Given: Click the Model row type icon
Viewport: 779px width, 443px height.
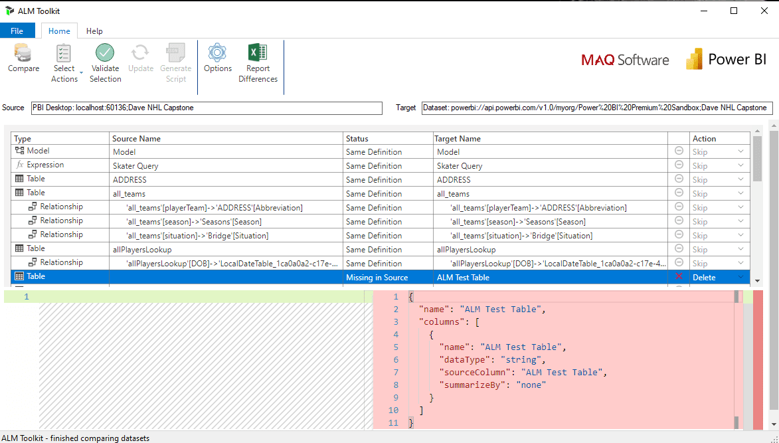Looking at the screenshot, I should pyautogui.click(x=19, y=151).
